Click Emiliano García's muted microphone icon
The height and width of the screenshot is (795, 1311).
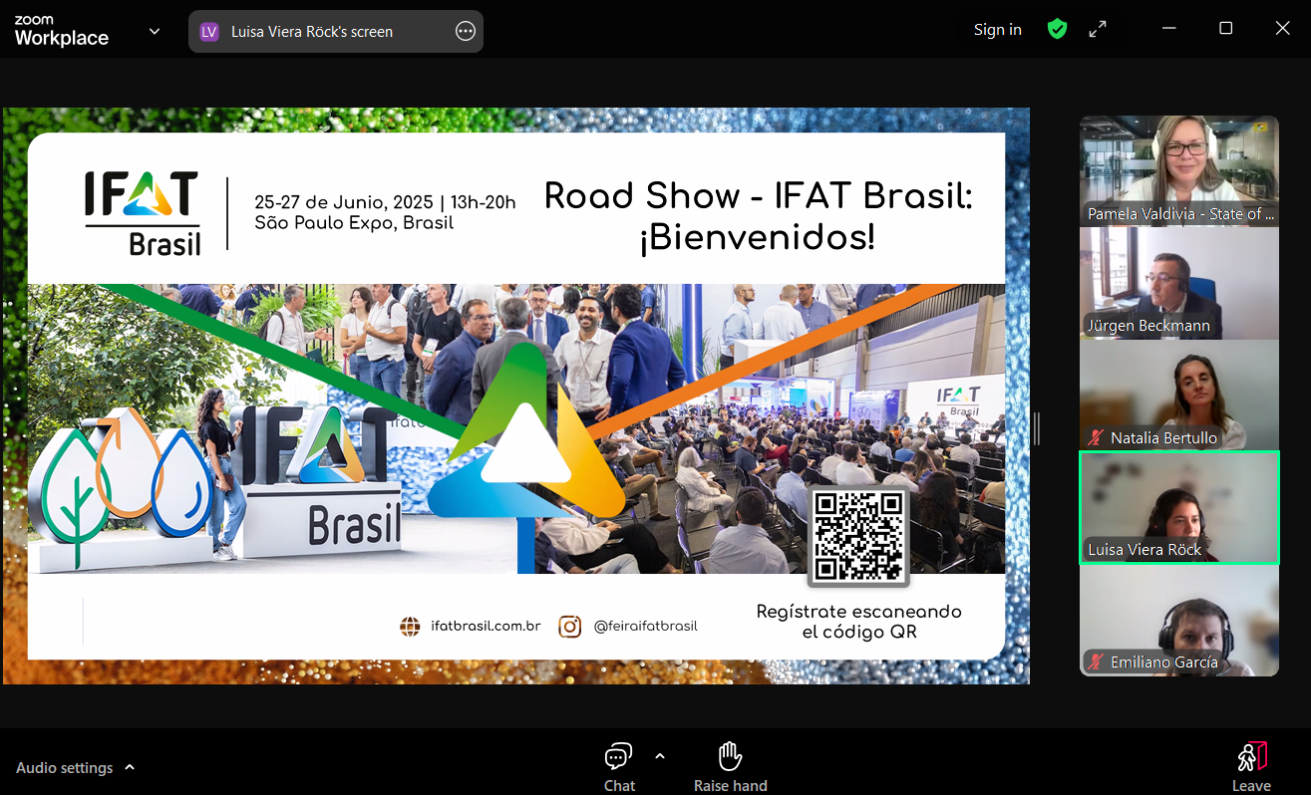click(x=1097, y=662)
